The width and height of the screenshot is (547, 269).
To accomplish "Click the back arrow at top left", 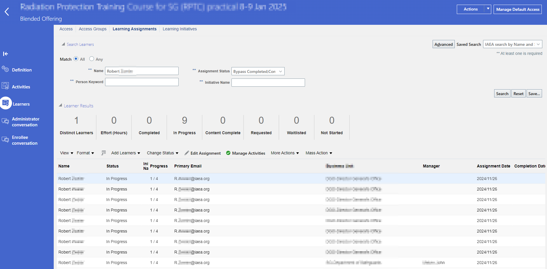I will click(x=6, y=11).
